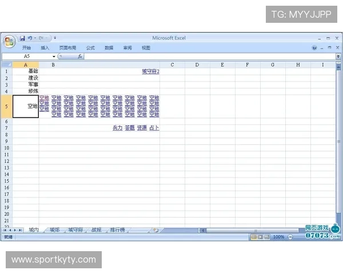Open the Office button menu

coord(9,42)
